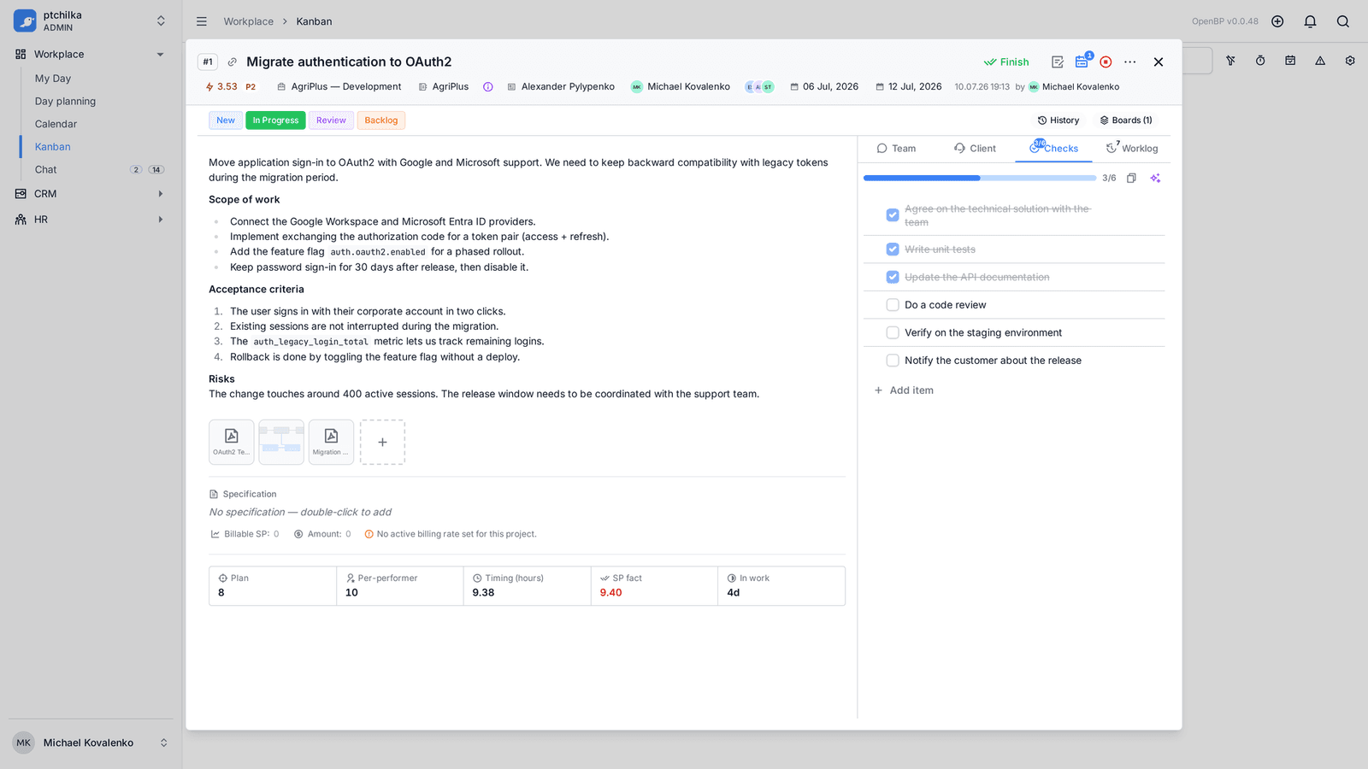Click the ptchilka bird logo

(x=25, y=21)
